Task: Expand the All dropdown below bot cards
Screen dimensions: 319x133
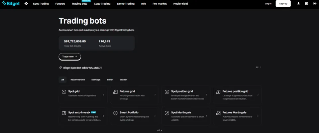Action: (x=160, y=130)
